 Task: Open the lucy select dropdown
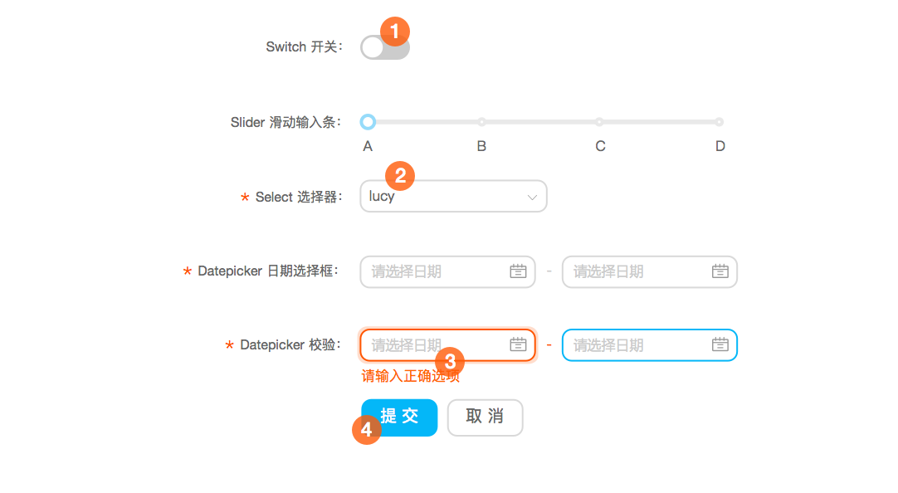click(x=453, y=197)
